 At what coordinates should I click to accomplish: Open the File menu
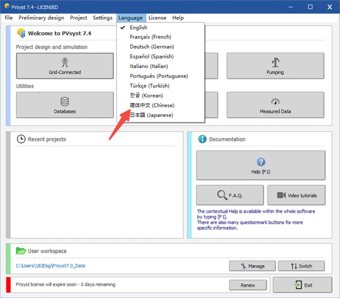8,18
